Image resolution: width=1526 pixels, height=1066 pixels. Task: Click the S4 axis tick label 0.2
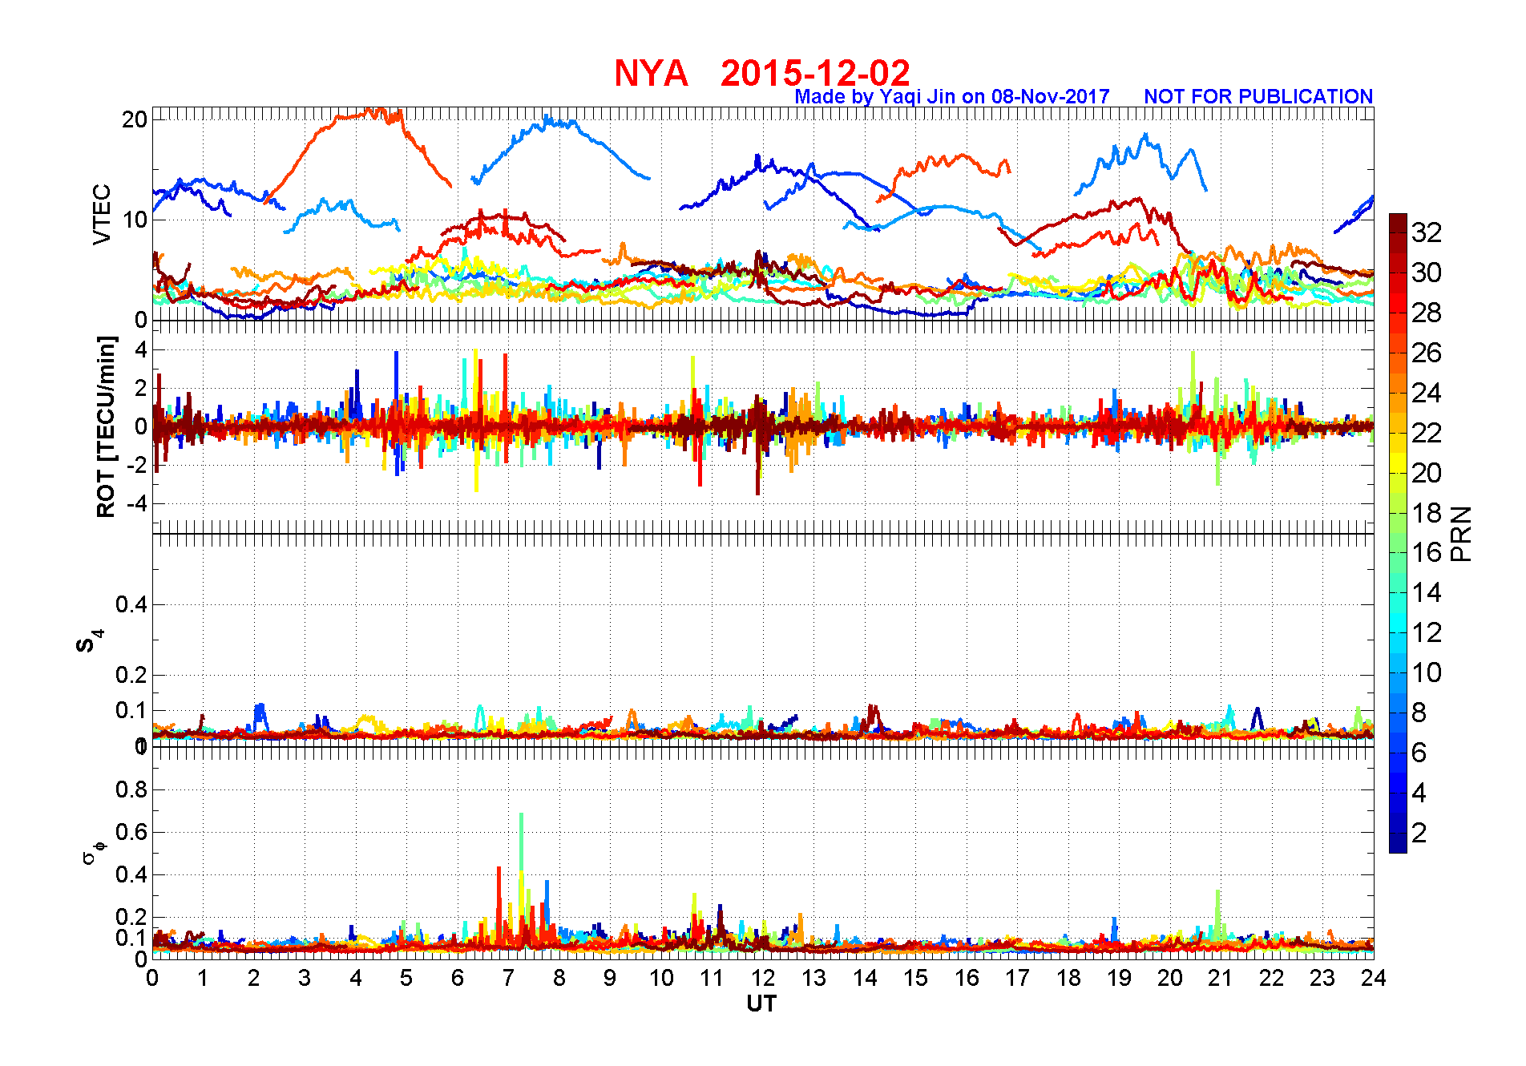[131, 675]
